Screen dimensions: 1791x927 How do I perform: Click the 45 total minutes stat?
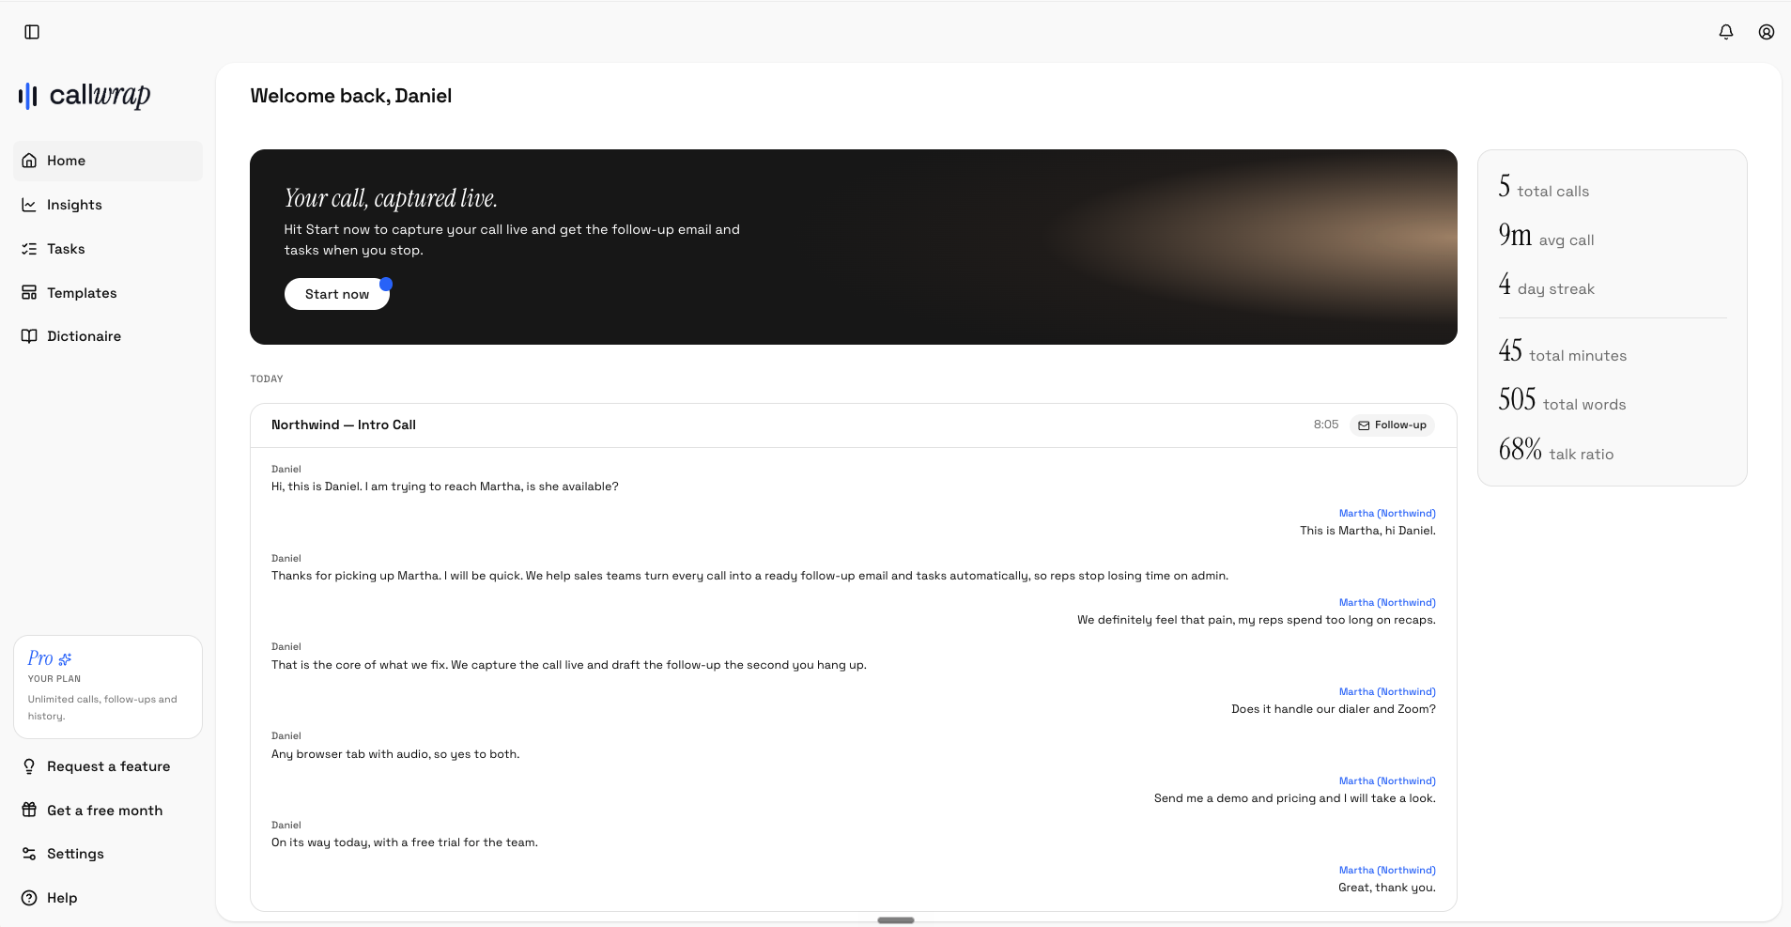point(1563,351)
